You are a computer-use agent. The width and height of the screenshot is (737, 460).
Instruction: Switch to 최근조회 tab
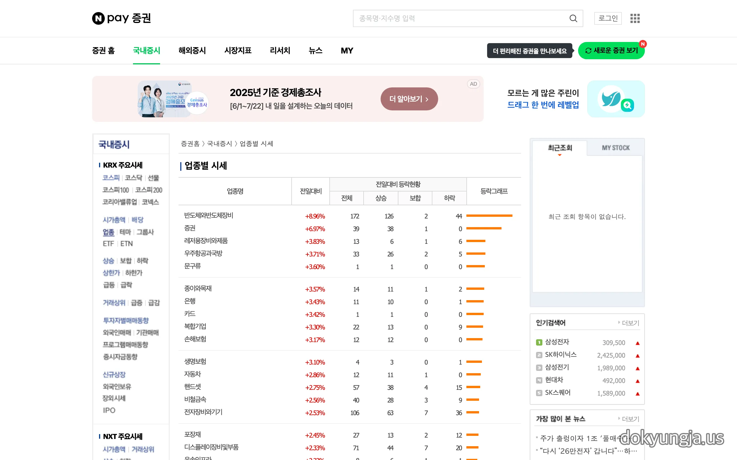click(560, 148)
